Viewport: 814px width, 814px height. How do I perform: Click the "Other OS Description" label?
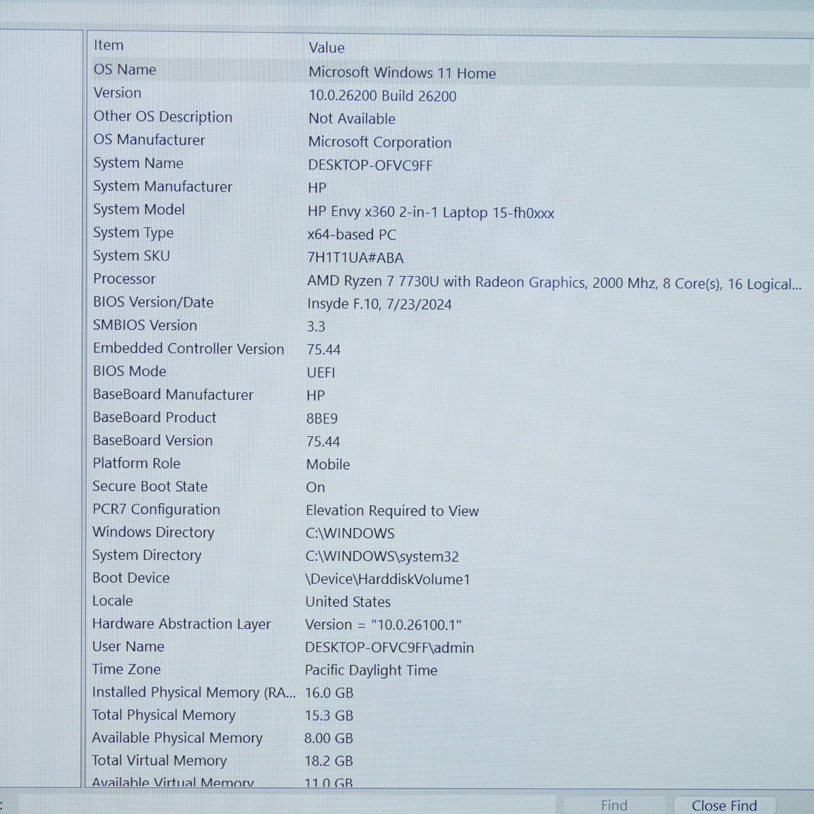[163, 116]
